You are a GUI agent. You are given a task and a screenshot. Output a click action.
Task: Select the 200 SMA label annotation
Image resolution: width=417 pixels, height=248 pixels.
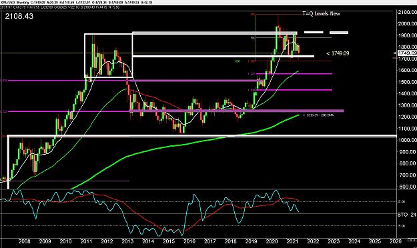[318, 115]
